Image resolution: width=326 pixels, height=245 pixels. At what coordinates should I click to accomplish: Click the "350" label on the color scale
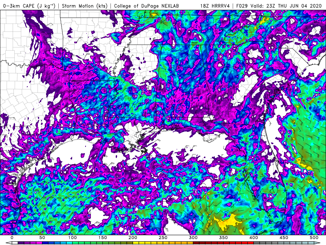[x=223, y=238]
